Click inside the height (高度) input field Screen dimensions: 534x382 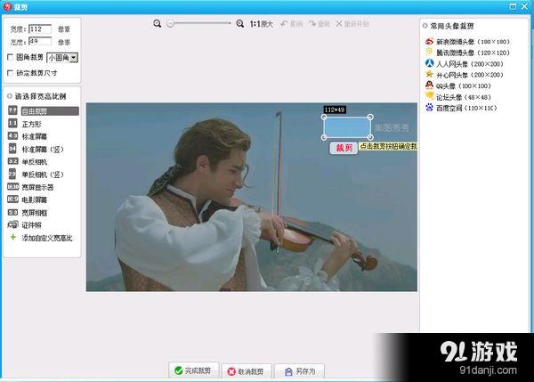point(40,42)
